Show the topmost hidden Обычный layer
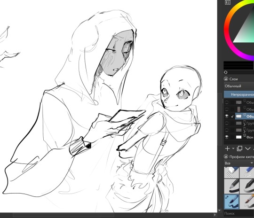 227,102
